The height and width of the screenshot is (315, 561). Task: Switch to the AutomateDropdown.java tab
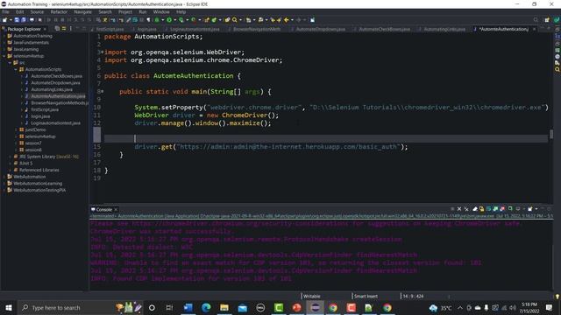pos(321,29)
